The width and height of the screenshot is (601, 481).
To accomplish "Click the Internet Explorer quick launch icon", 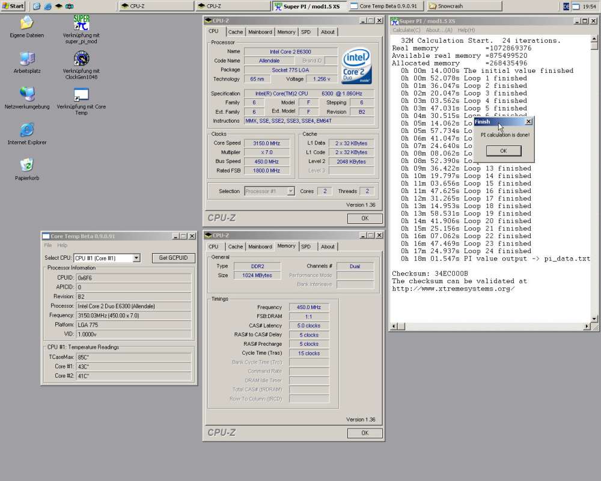I will [x=47, y=6].
